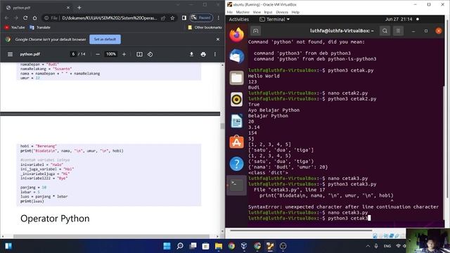Click the Chrome address bar URL
Screen dimensions: 450x253
pos(110,18)
